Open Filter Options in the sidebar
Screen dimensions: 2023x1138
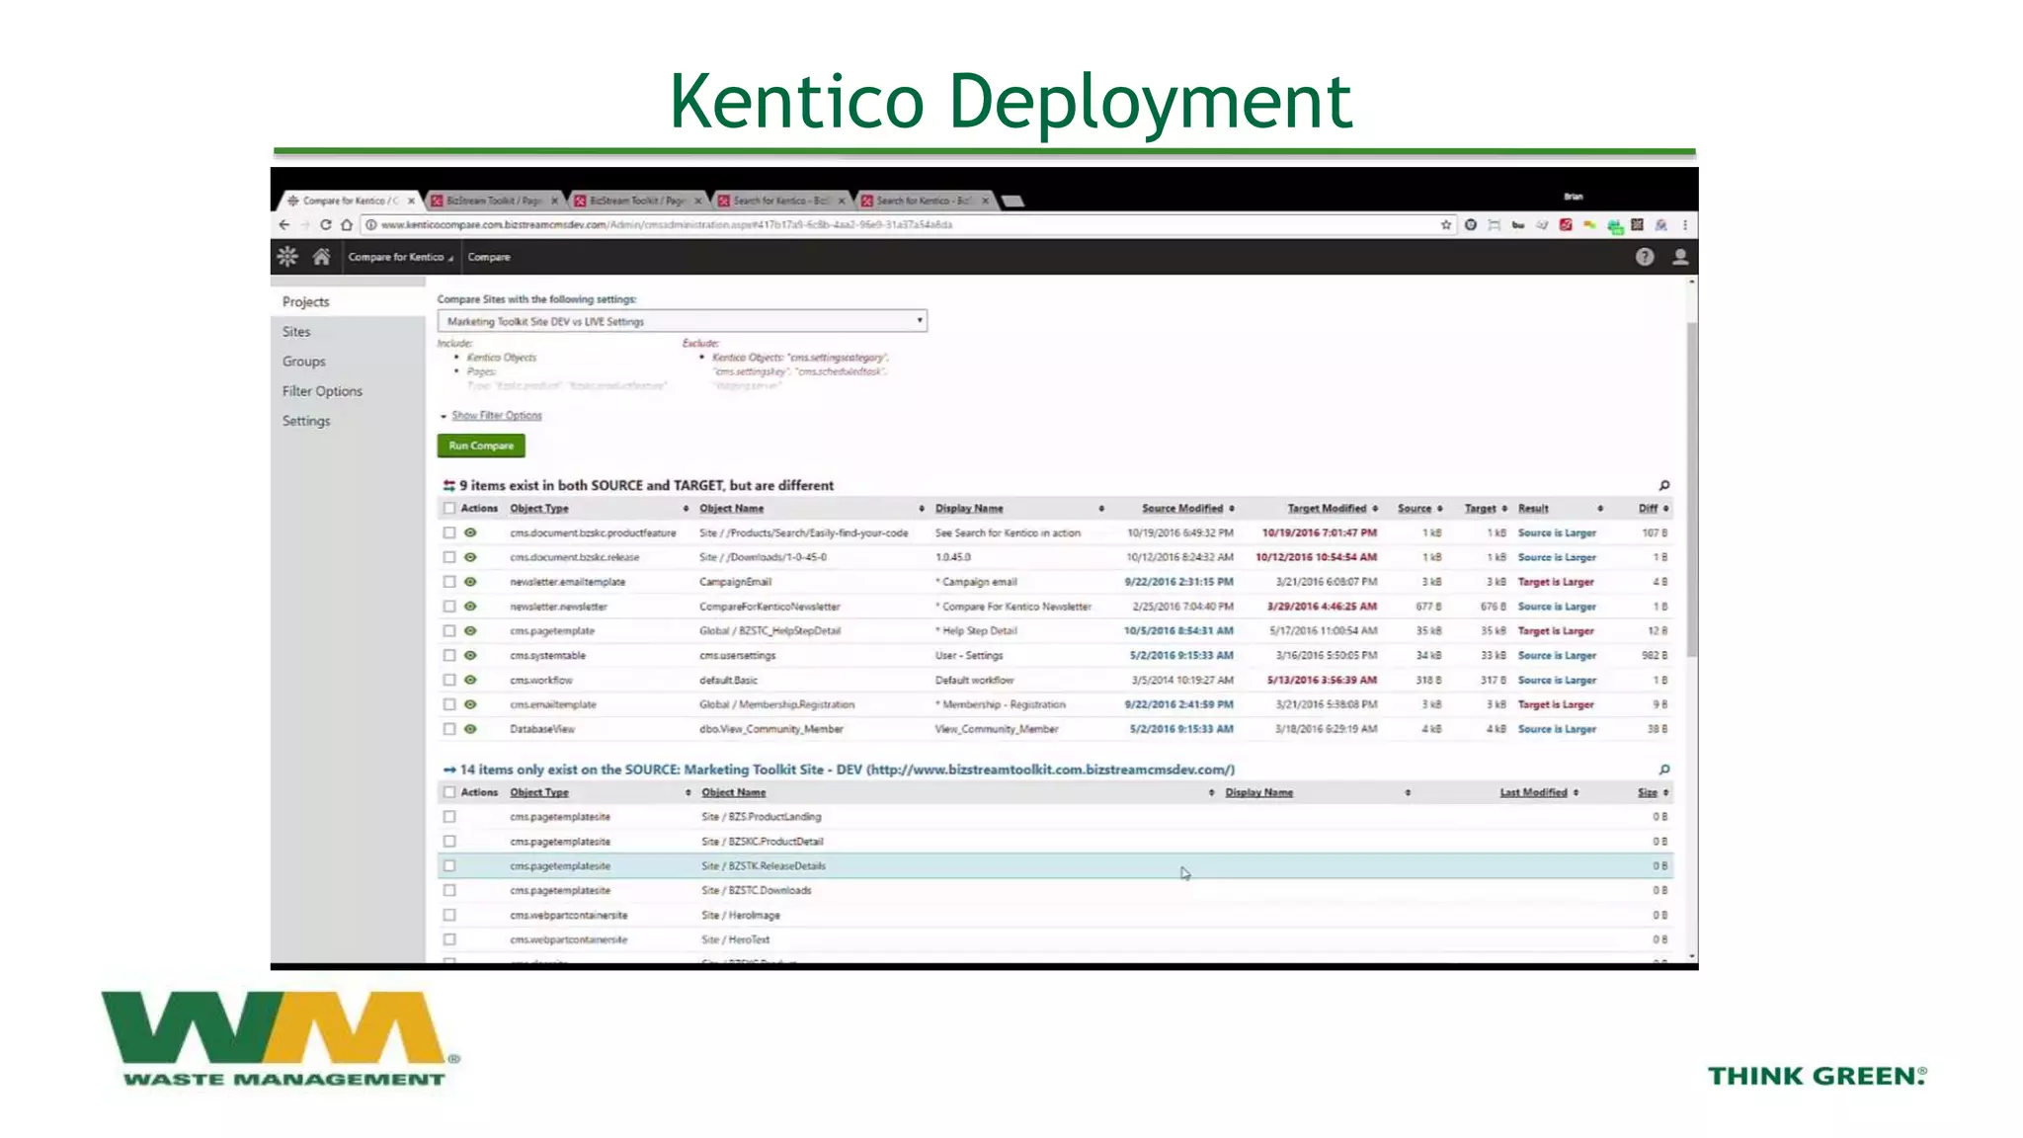[x=322, y=391]
